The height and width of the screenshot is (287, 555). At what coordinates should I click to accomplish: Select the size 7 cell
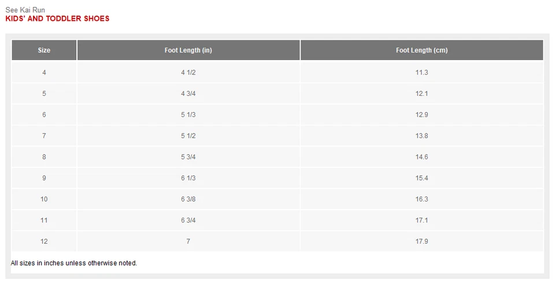coord(44,136)
